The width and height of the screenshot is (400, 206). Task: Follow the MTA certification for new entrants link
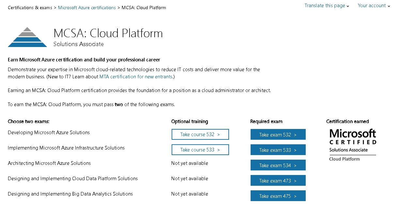click(x=136, y=77)
